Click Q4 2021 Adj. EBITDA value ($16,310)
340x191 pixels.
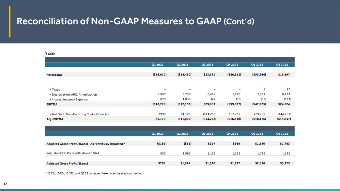pos(234,119)
